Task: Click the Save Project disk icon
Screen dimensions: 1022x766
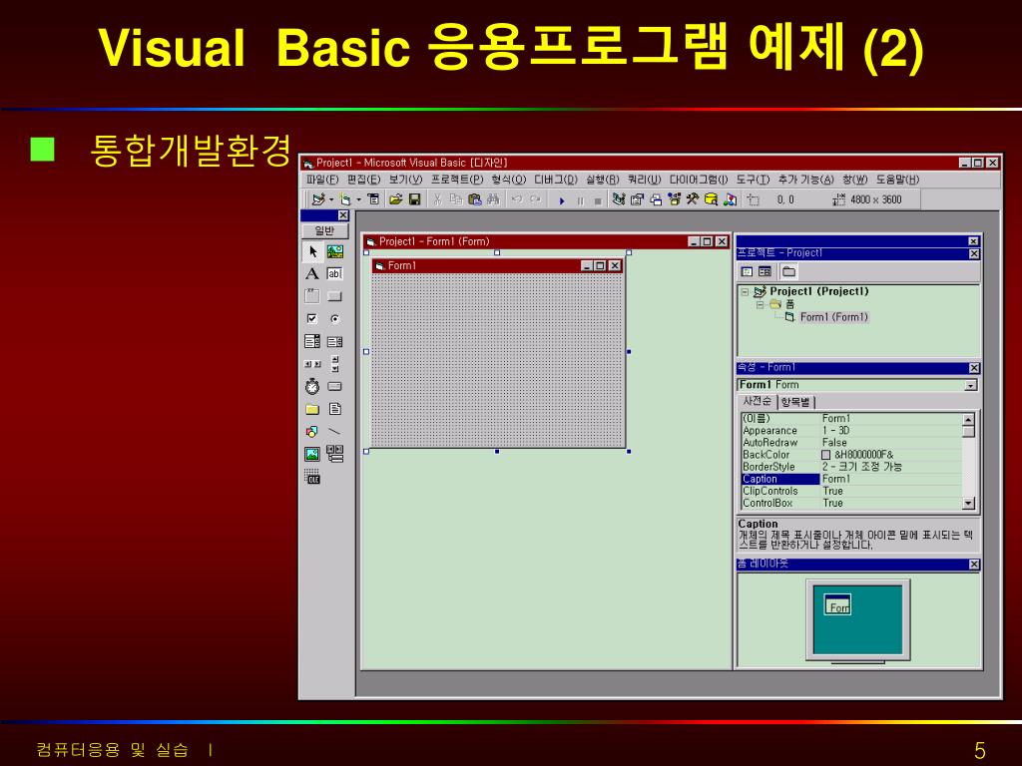Action: point(414,199)
